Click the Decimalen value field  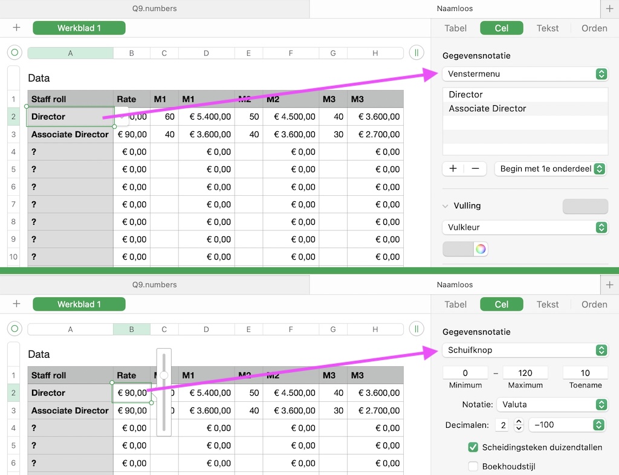[503, 425]
